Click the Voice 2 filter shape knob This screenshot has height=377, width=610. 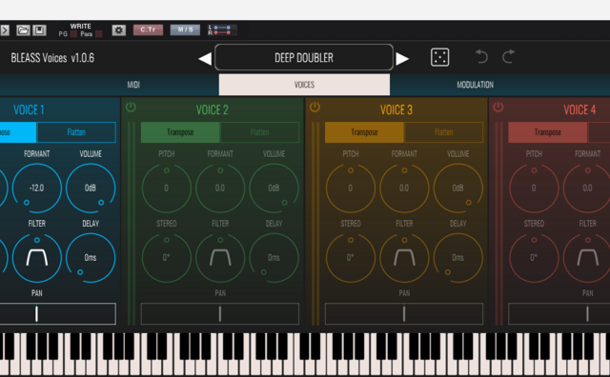click(220, 257)
